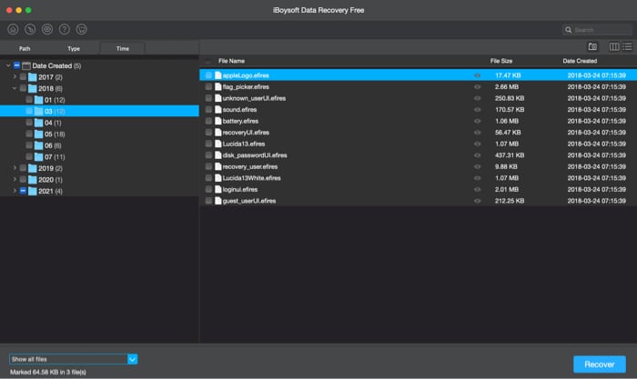Preview sound.efires with its eye icon
Screen dimensions: 637x379
478,110
